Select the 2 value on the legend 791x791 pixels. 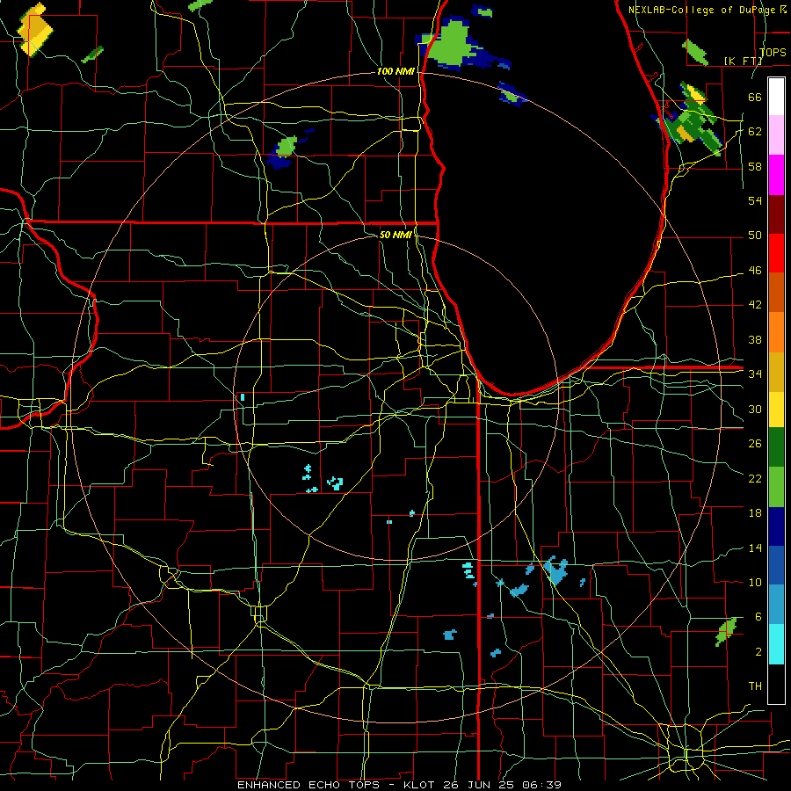[x=758, y=652]
